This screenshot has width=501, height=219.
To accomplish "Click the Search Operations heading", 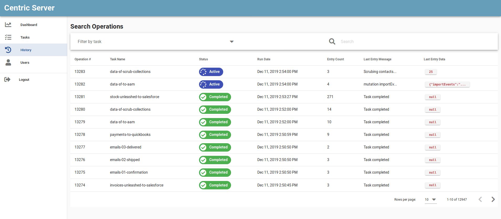I will coord(97,26).
